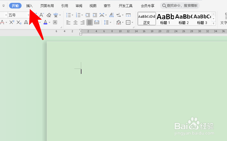Image resolution: width=227 pixels, height=141 pixels.
Task: Open the font size 五号 dropdown arrow
Action: [x=28, y=15]
